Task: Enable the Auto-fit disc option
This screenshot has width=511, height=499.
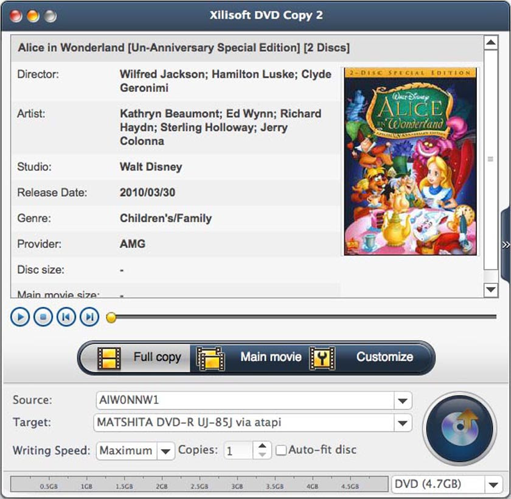Action: [281, 450]
